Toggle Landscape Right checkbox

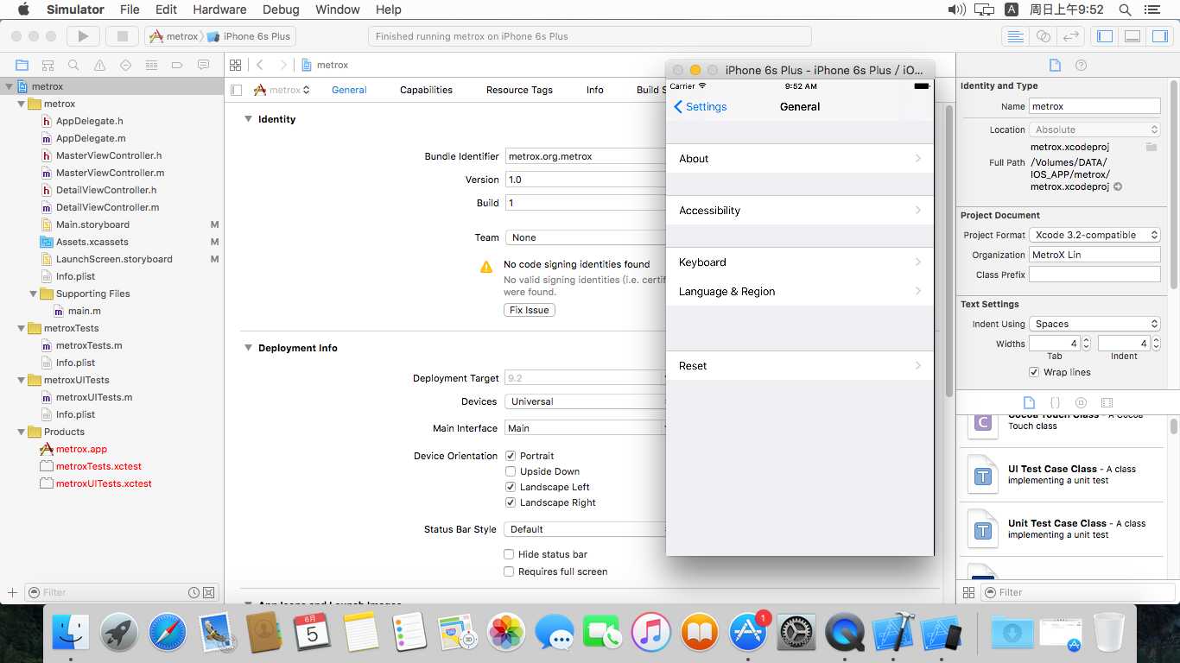(x=511, y=502)
